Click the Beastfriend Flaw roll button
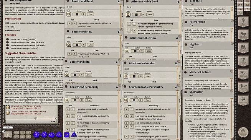The image size is (251, 140). pos(69,45)
